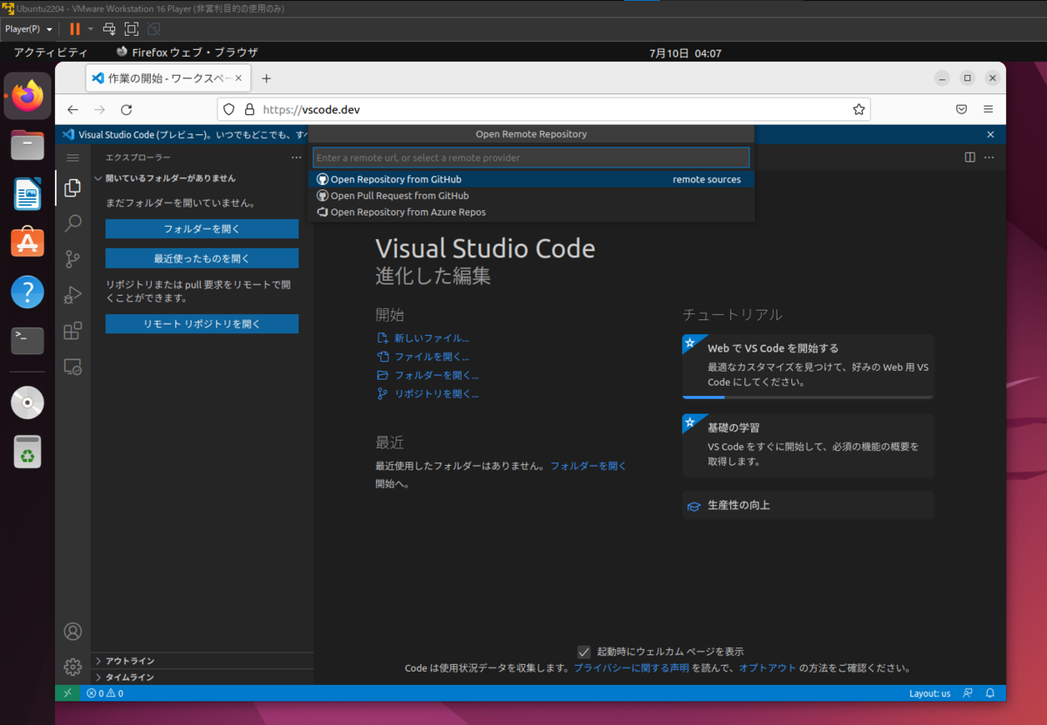Open the Manage gear icon
This screenshot has width=1047, height=725.
click(x=73, y=667)
